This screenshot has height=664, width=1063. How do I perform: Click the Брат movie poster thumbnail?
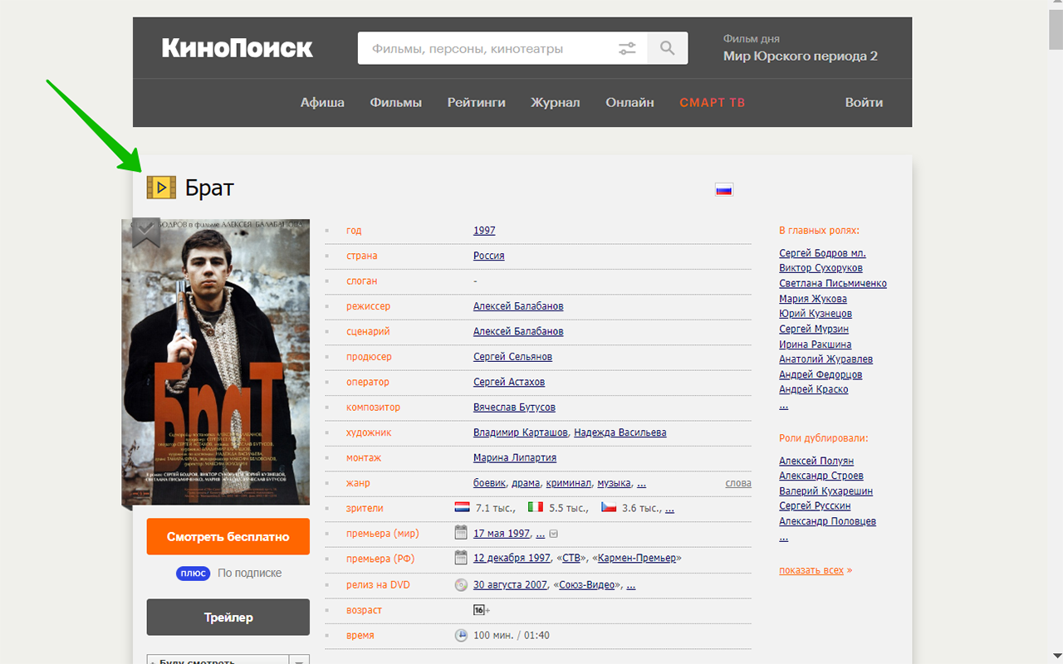click(x=216, y=362)
